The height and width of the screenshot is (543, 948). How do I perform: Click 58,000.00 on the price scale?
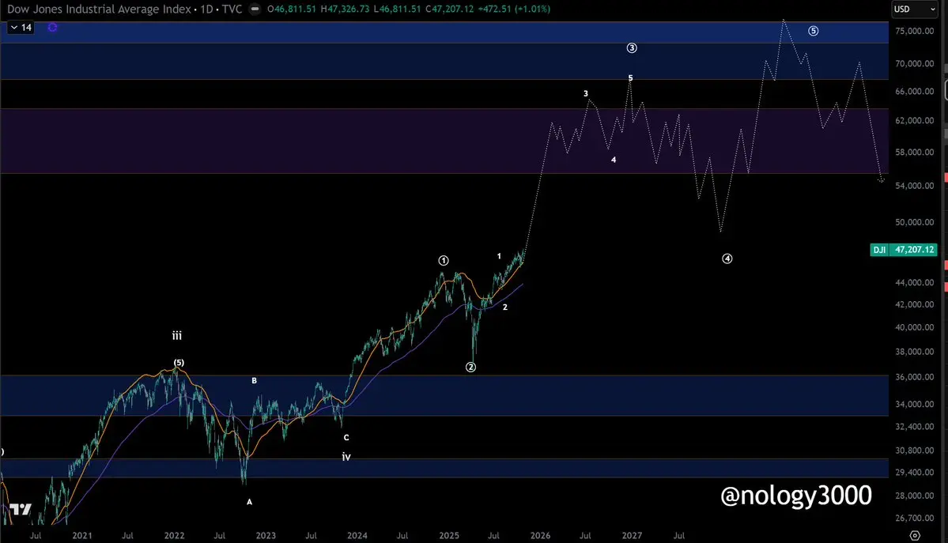tap(915, 152)
